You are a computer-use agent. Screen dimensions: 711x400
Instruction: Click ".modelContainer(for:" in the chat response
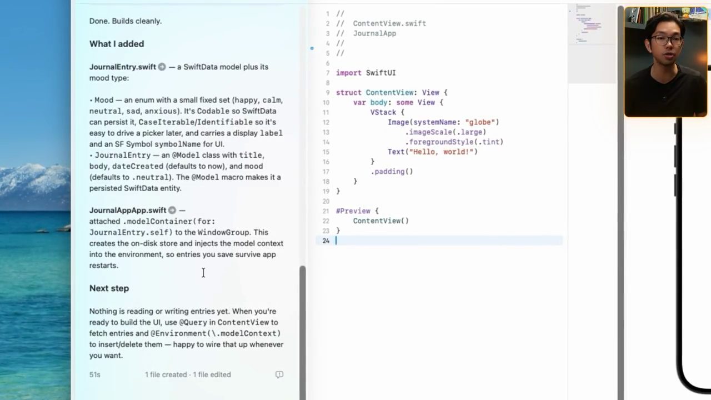point(169,221)
